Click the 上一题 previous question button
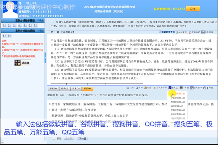This screenshot has width=218, height=145. point(69,139)
